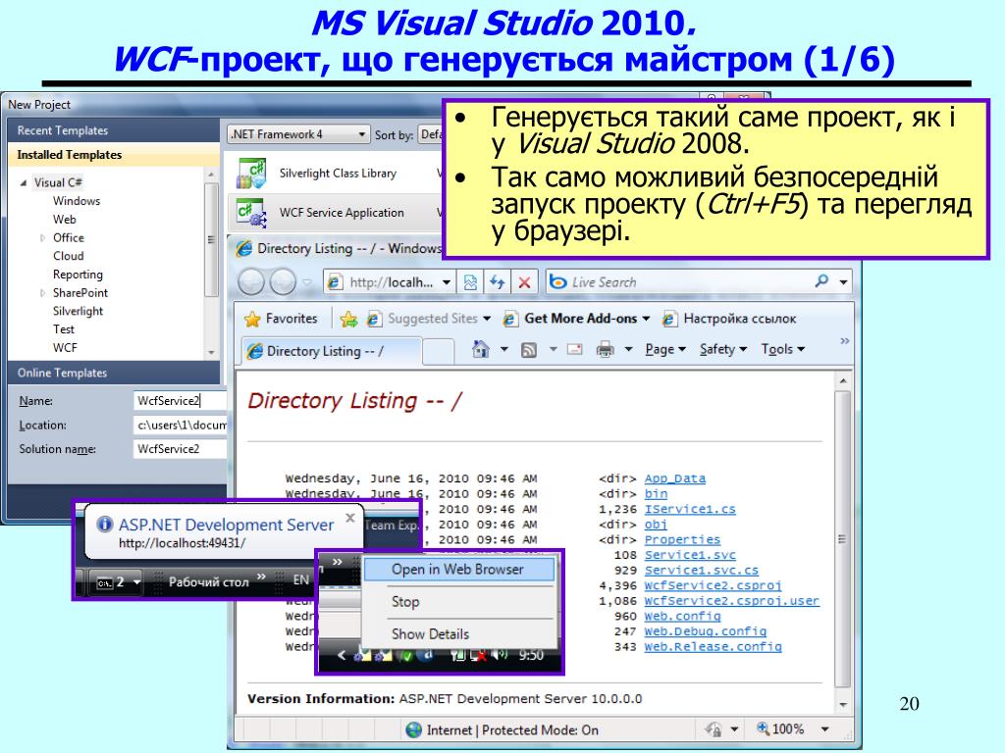Click the Internet zone globe icon in status bar

414,729
